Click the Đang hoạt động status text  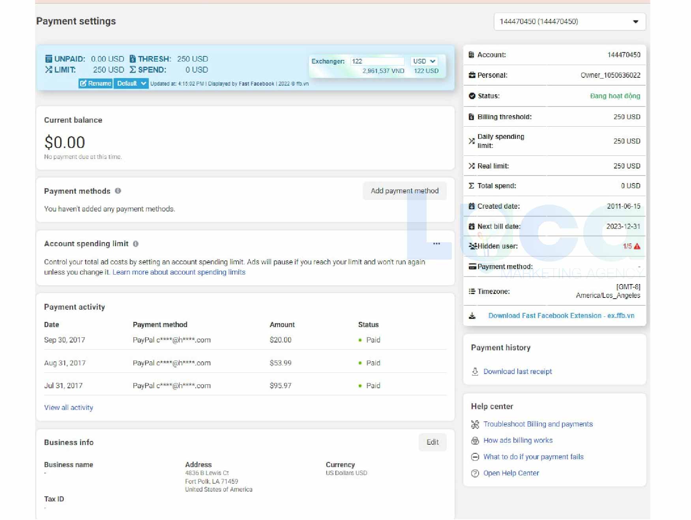click(615, 96)
